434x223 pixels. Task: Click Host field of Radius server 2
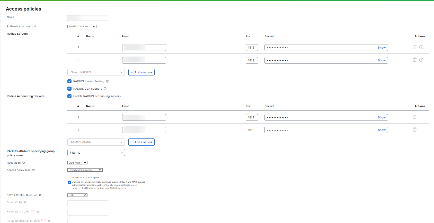pos(144,60)
